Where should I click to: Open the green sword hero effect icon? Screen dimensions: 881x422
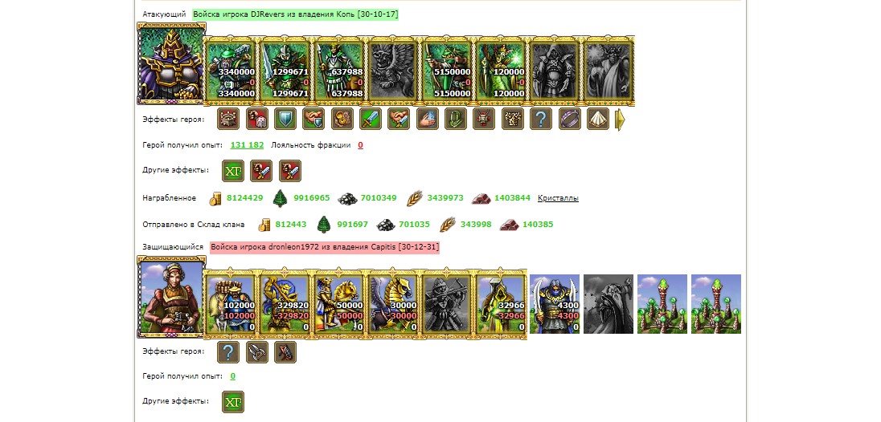coord(371,119)
